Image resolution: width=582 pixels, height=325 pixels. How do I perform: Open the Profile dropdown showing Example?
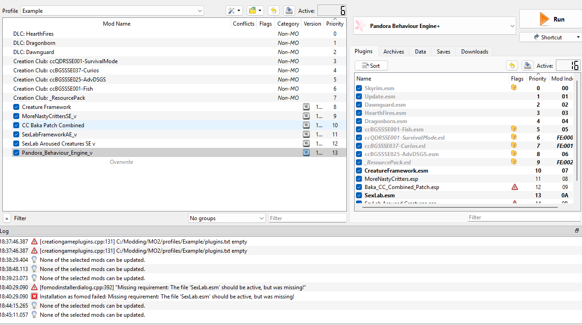pos(113,11)
